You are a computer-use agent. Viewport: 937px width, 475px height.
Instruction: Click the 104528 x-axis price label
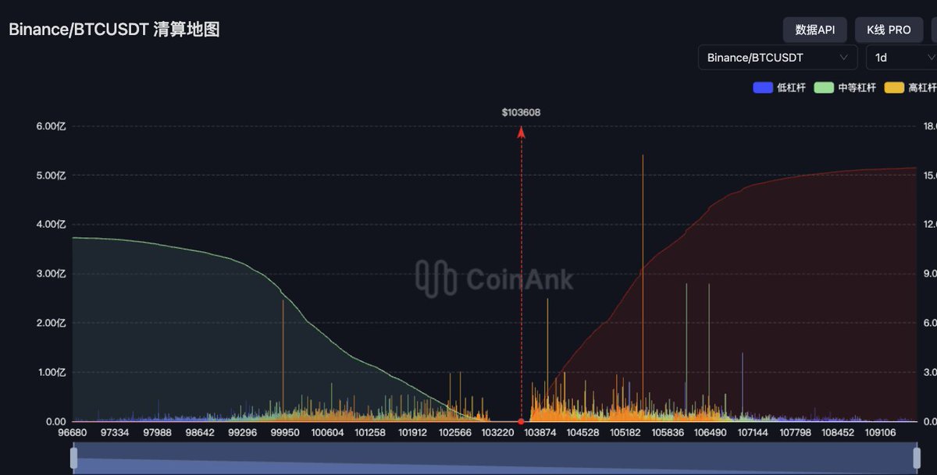tap(583, 433)
